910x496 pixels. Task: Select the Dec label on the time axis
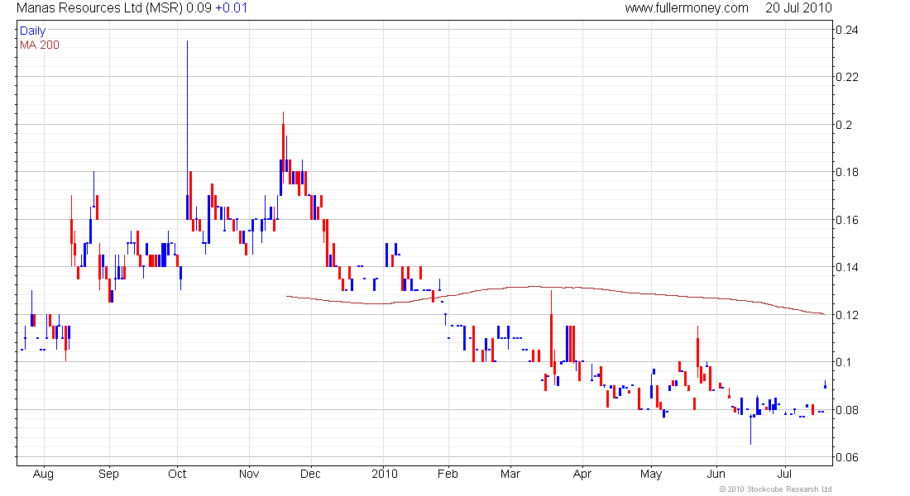tap(310, 474)
